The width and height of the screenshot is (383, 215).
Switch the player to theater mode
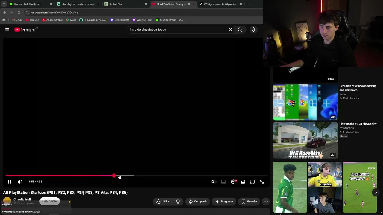coord(243,182)
